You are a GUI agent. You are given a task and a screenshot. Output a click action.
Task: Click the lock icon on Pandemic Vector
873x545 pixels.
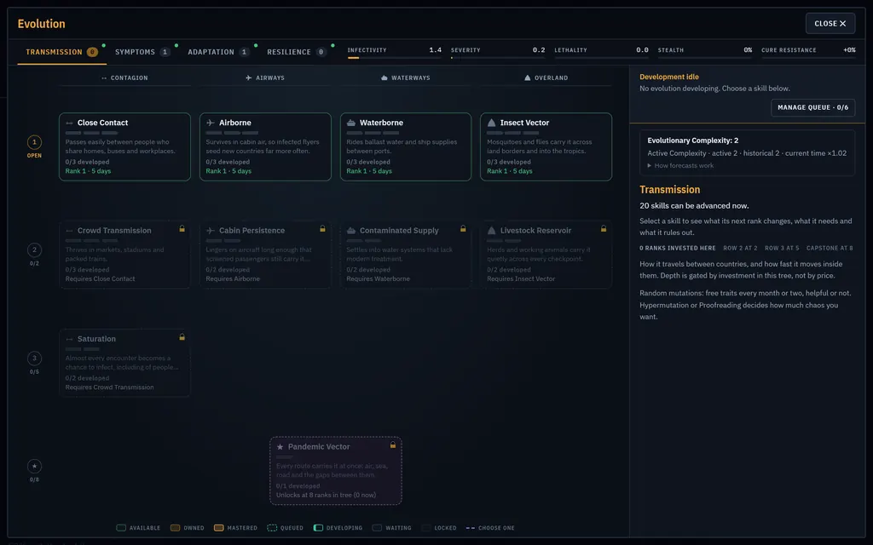pyautogui.click(x=393, y=445)
